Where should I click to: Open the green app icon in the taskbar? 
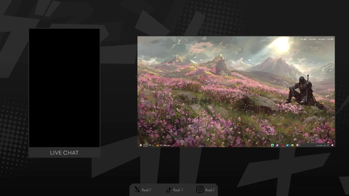[x=272, y=145]
